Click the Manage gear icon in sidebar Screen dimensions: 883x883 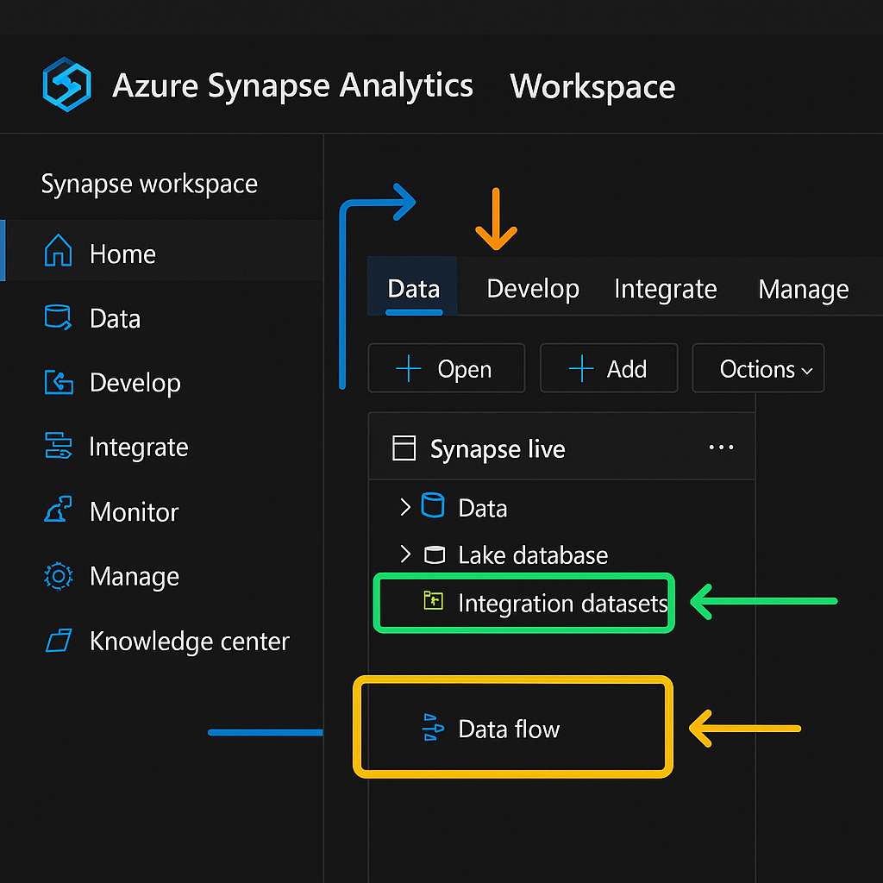(x=58, y=576)
